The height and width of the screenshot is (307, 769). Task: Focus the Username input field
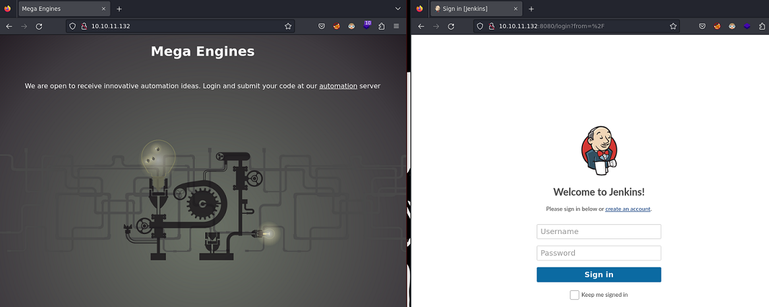point(599,231)
